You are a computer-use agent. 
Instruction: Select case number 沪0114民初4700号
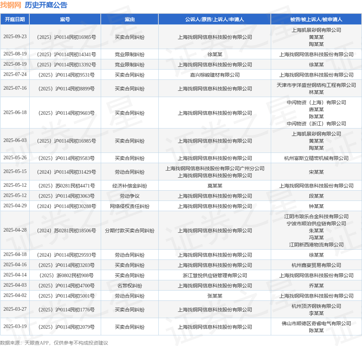pos(66,286)
